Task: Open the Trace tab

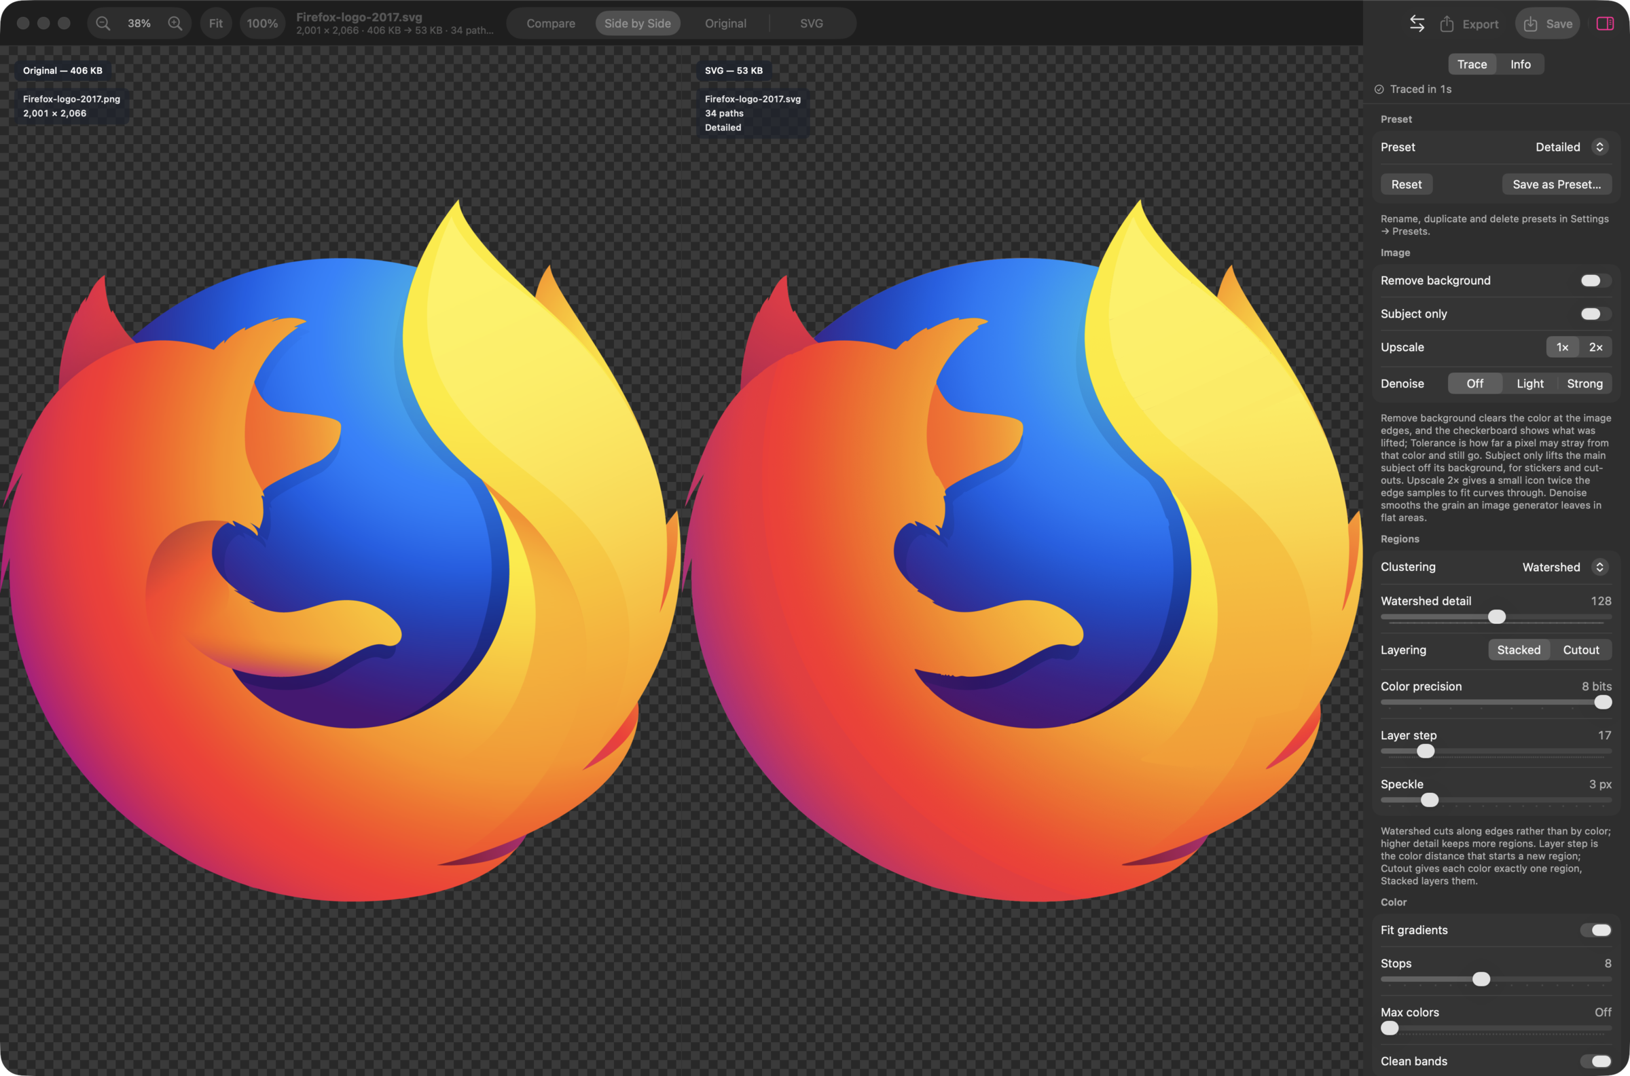Action: (1472, 64)
